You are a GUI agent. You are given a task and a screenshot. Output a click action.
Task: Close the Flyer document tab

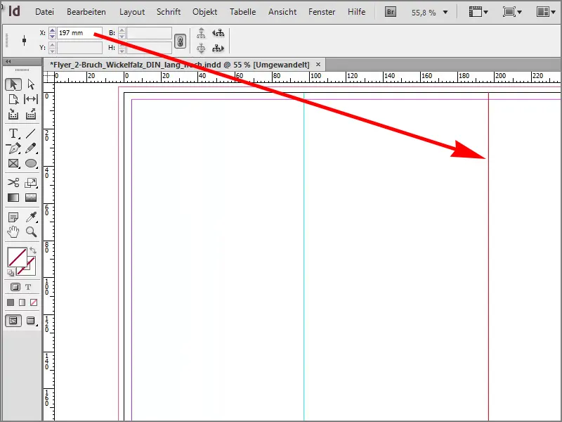pos(318,65)
